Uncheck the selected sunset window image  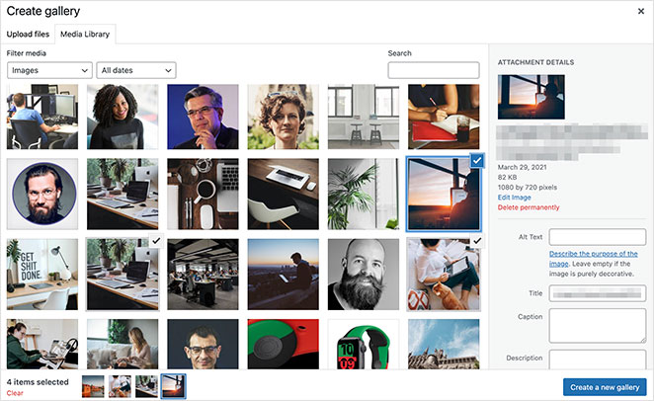[x=477, y=160]
